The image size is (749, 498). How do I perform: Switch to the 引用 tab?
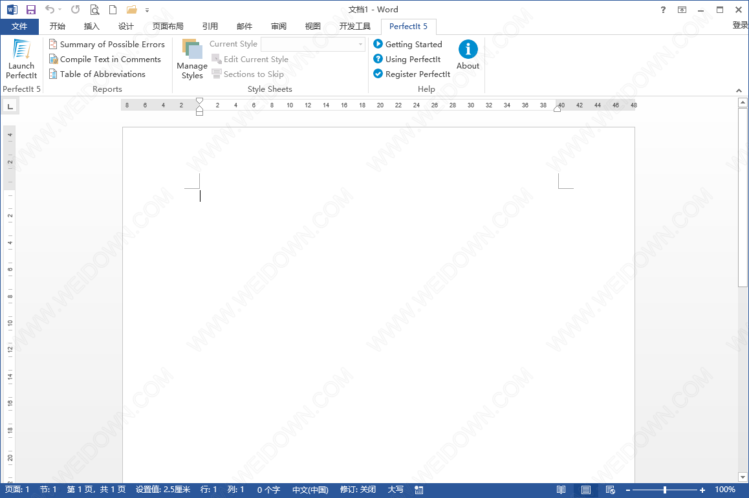coord(210,27)
